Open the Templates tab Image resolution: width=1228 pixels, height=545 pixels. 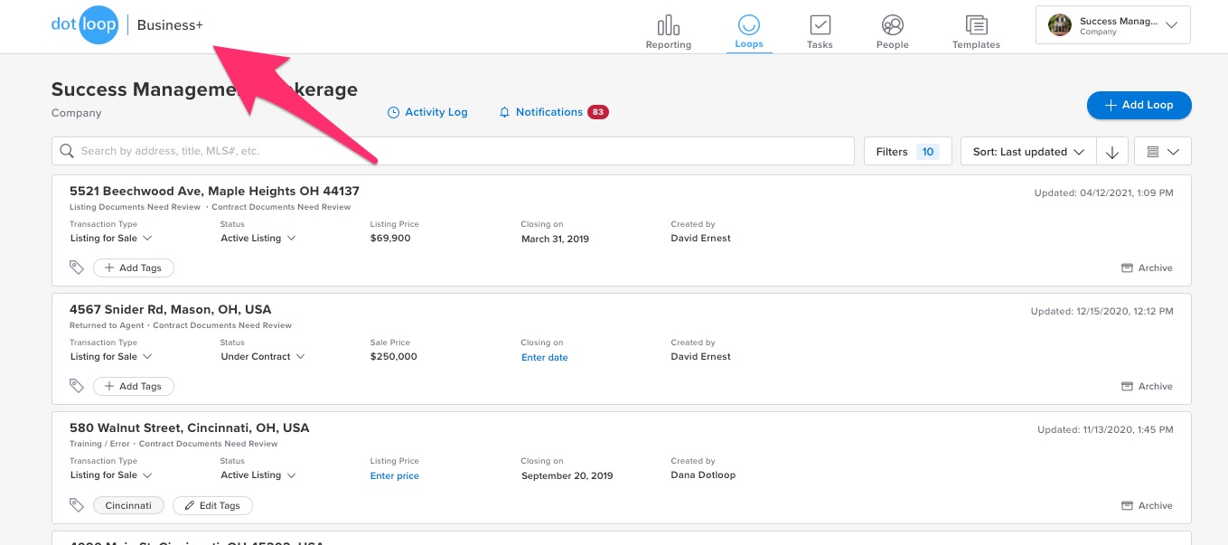(x=976, y=32)
